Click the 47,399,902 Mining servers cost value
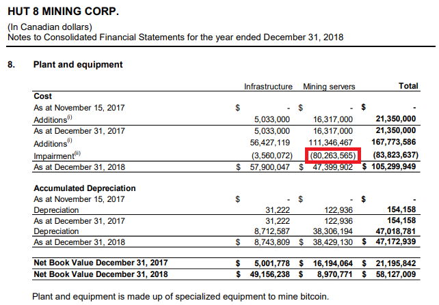439x305 pixels. [x=332, y=167]
